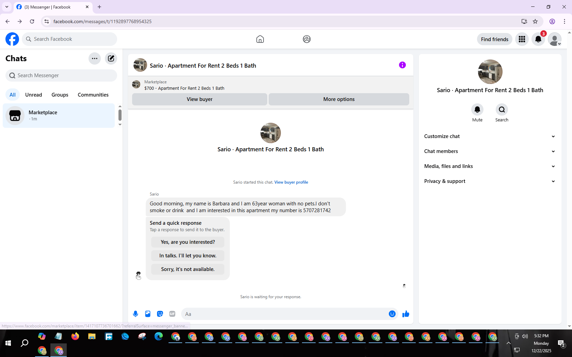Open account profile avatar menu
Screen dimensions: 572x357
555,39
